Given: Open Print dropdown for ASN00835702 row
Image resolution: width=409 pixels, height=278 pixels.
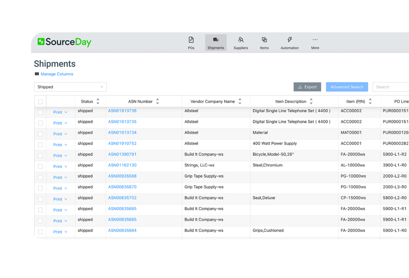Looking at the screenshot, I should point(60,199).
